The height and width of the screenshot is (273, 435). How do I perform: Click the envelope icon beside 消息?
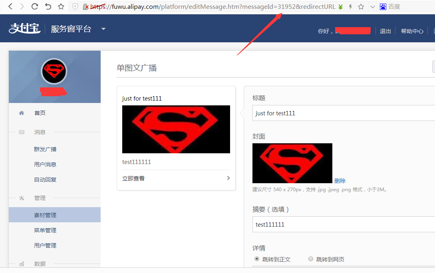tap(22, 132)
